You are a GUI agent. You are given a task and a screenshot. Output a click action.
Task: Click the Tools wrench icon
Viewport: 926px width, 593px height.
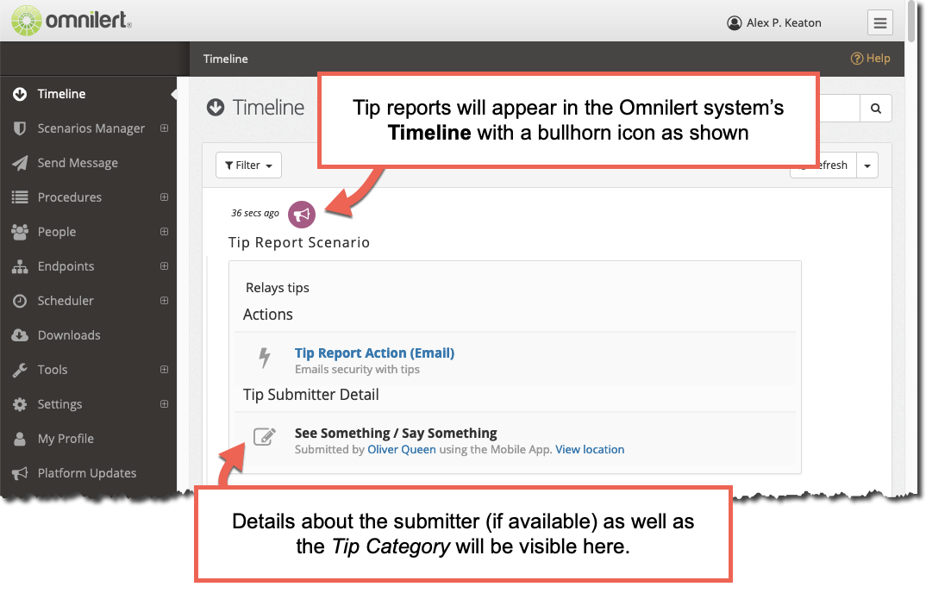tap(20, 370)
